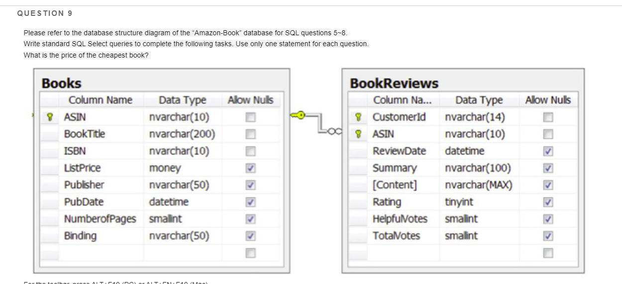Uncheck Allow Nulls for PubDate
This screenshot has height=284, width=622.
[x=251, y=202]
